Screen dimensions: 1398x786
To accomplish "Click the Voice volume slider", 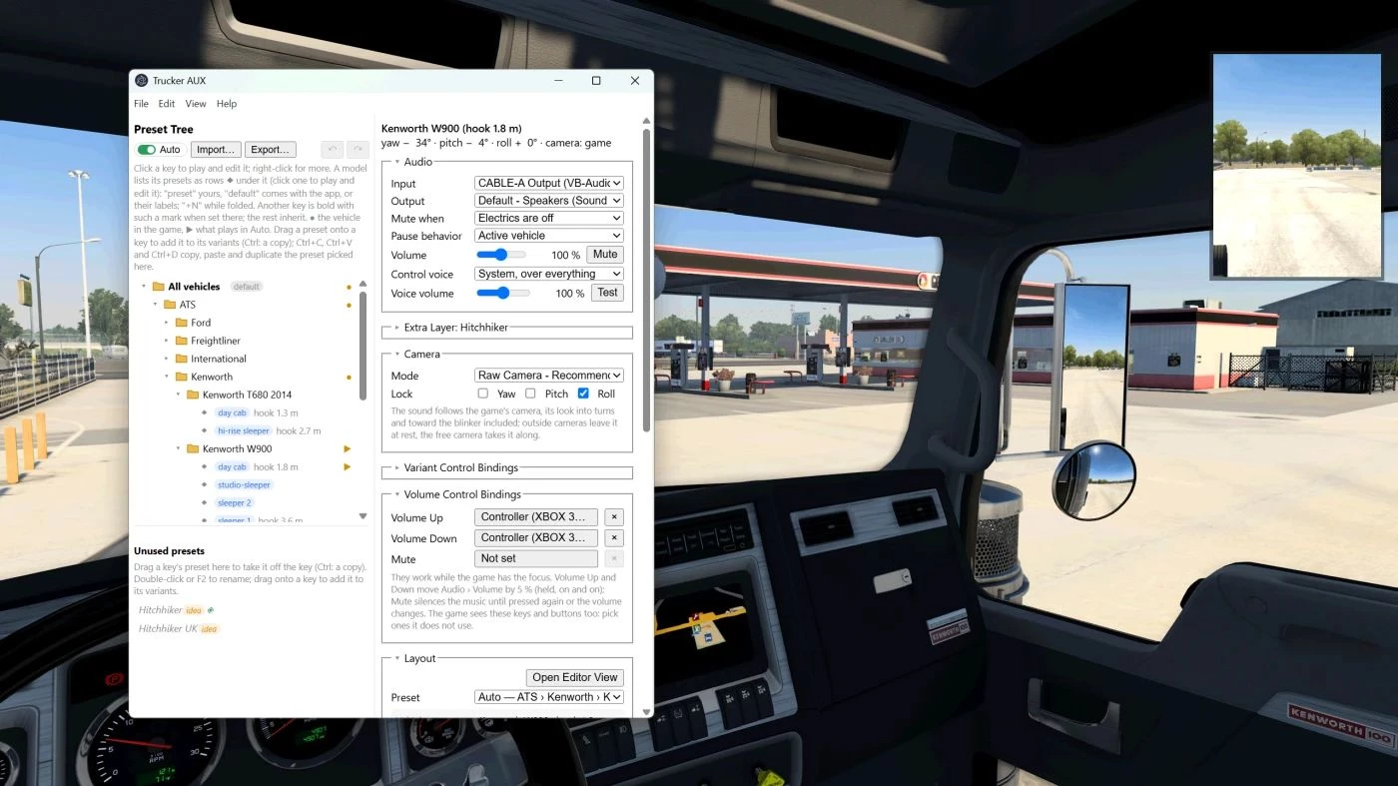I will tap(501, 293).
